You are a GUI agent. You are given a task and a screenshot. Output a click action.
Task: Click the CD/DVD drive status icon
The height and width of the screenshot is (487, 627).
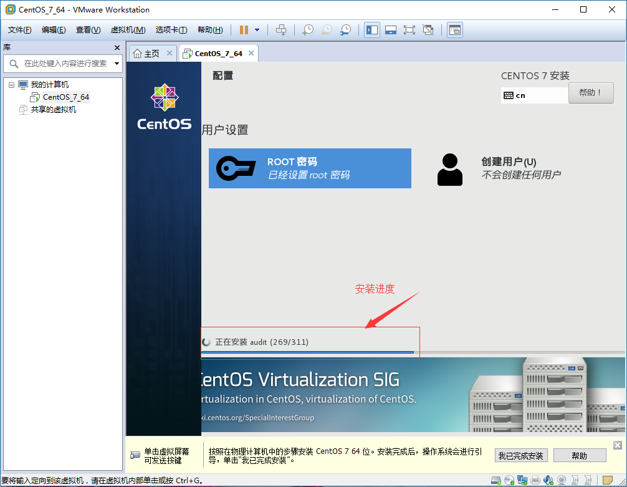point(509,480)
